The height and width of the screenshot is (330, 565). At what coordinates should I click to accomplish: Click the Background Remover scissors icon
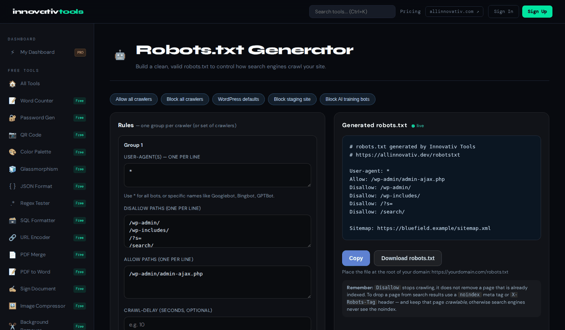coord(13,326)
